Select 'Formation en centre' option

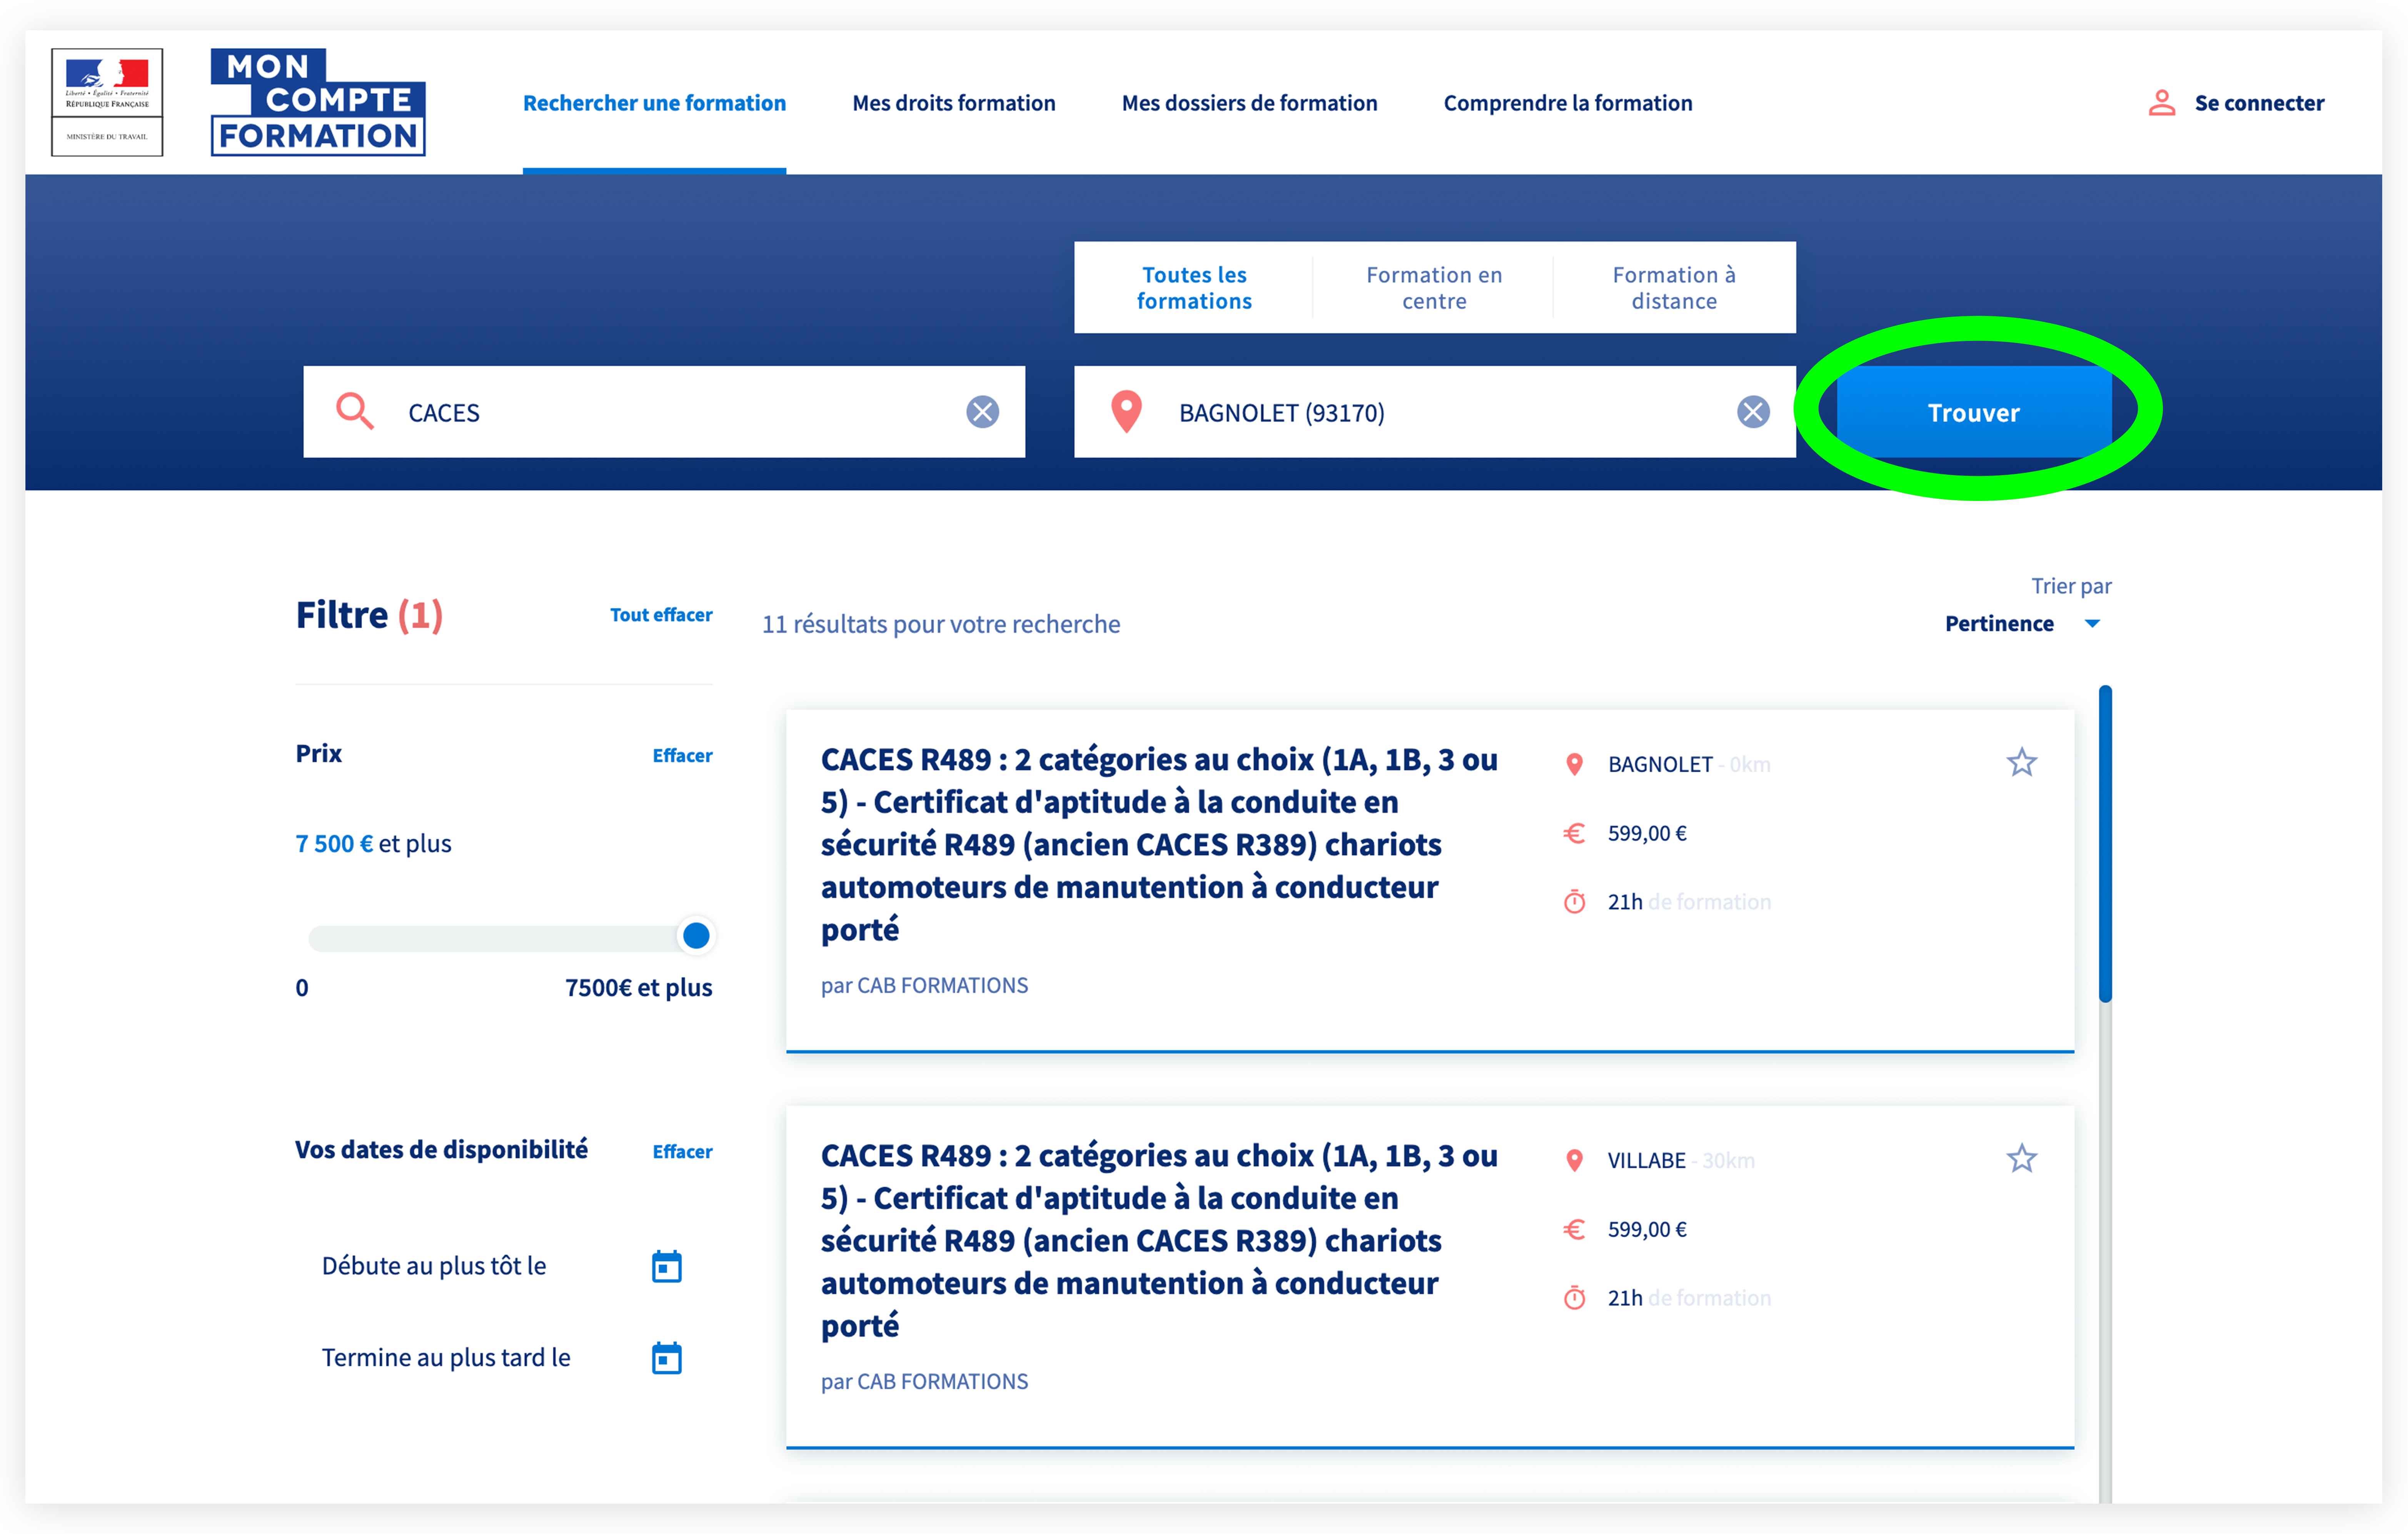(1433, 288)
